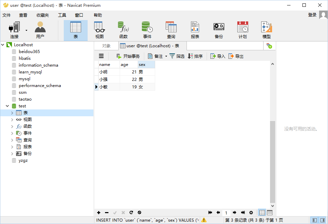Select the user @test (Localhost) tab
328x224 pixels.
click(x=153, y=46)
